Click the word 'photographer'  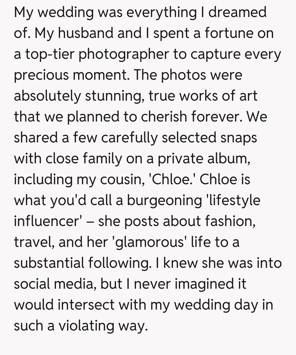click(124, 54)
